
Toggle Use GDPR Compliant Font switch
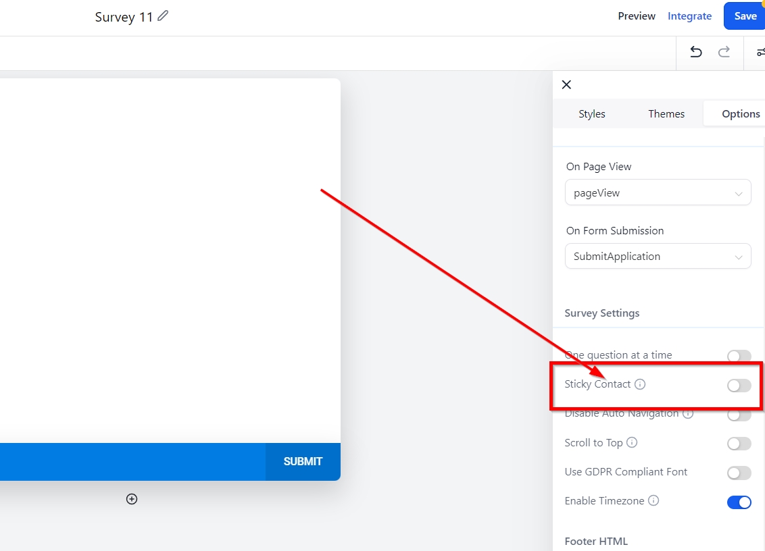(739, 473)
